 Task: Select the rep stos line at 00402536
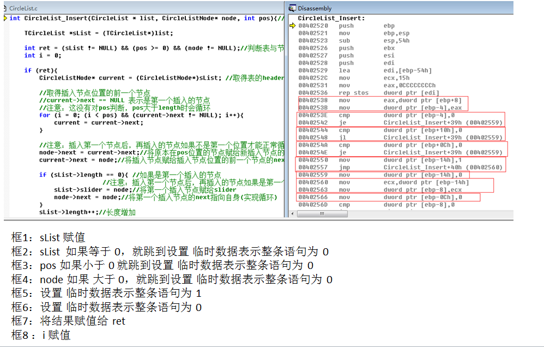pyautogui.click(x=369, y=93)
